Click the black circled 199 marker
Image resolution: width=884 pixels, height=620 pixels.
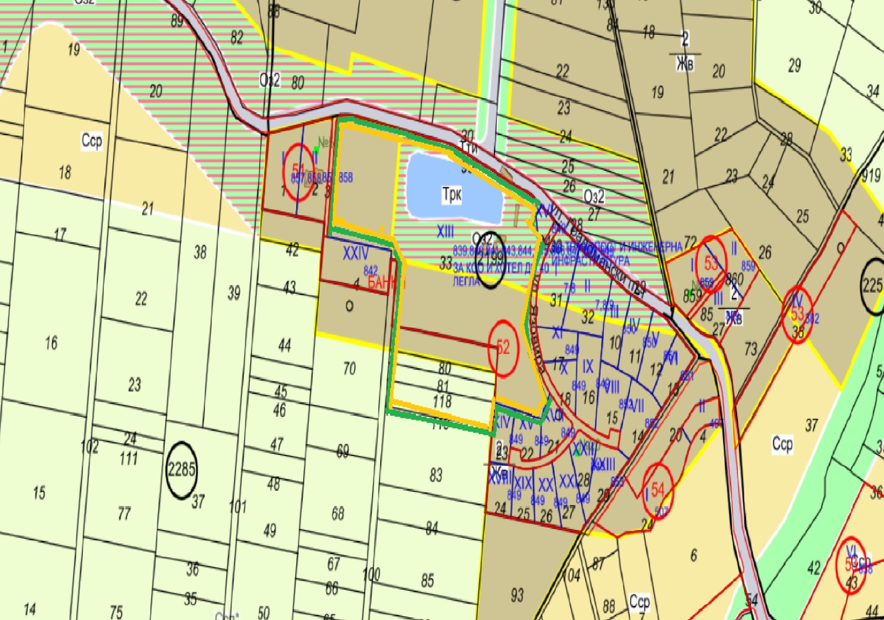point(490,258)
